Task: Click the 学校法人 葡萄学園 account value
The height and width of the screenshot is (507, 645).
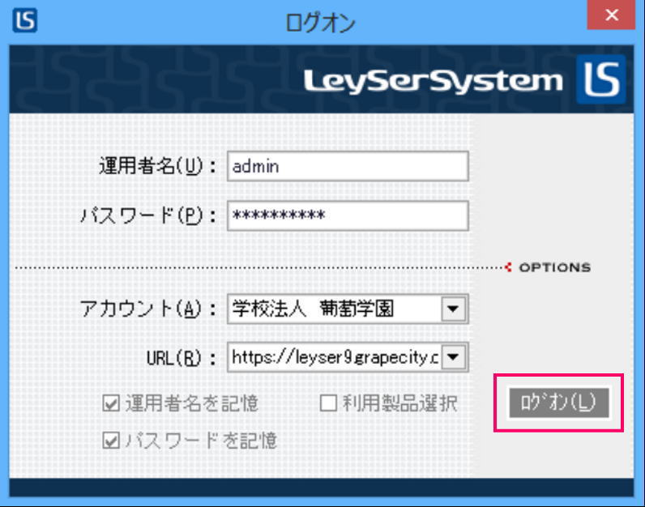Action: click(x=313, y=309)
